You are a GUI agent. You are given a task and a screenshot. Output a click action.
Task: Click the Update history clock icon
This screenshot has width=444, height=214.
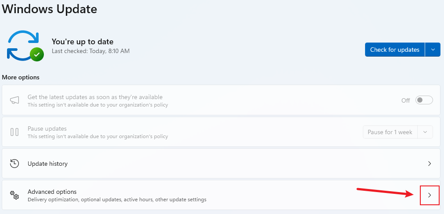click(x=14, y=164)
